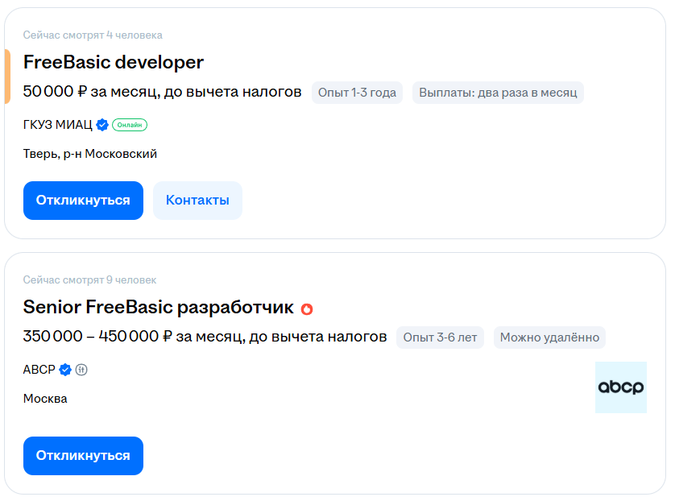Open the abcp company logo
The image size is (675, 501).
coord(621,387)
